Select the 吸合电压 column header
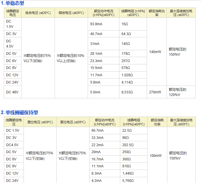 (x=38, y=13)
